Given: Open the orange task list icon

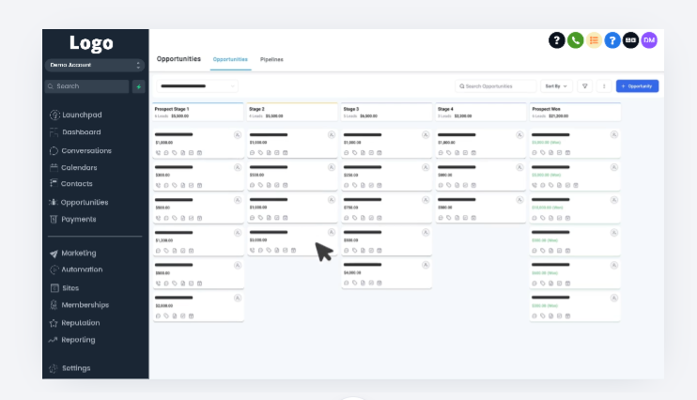Looking at the screenshot, I should tap(594, 40).
